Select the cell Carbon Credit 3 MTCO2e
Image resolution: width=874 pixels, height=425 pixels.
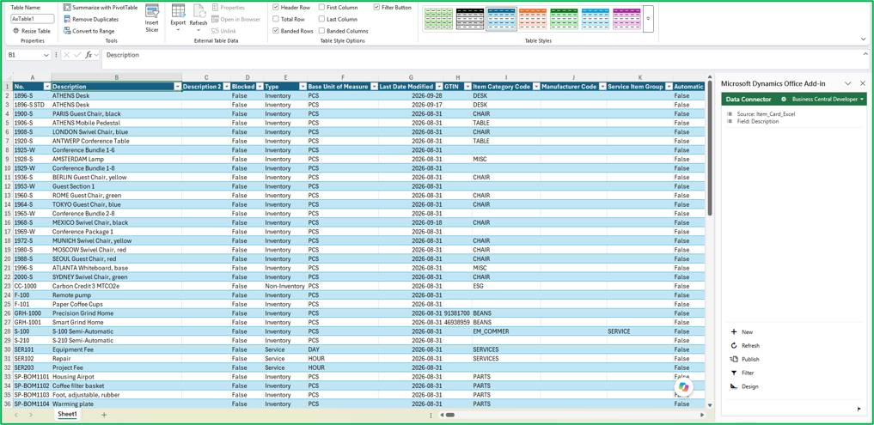point(117,286)
